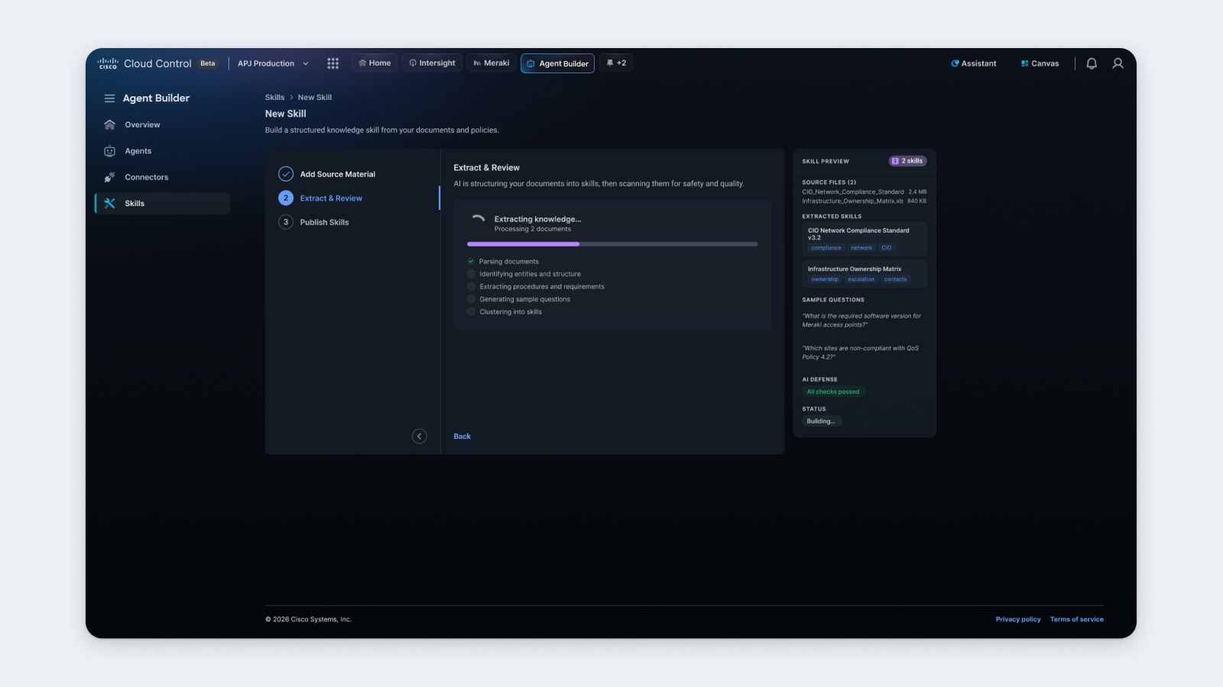Click the CIO tag
1223x687 pixels.
pyautogui.click(x=886, y=248)
